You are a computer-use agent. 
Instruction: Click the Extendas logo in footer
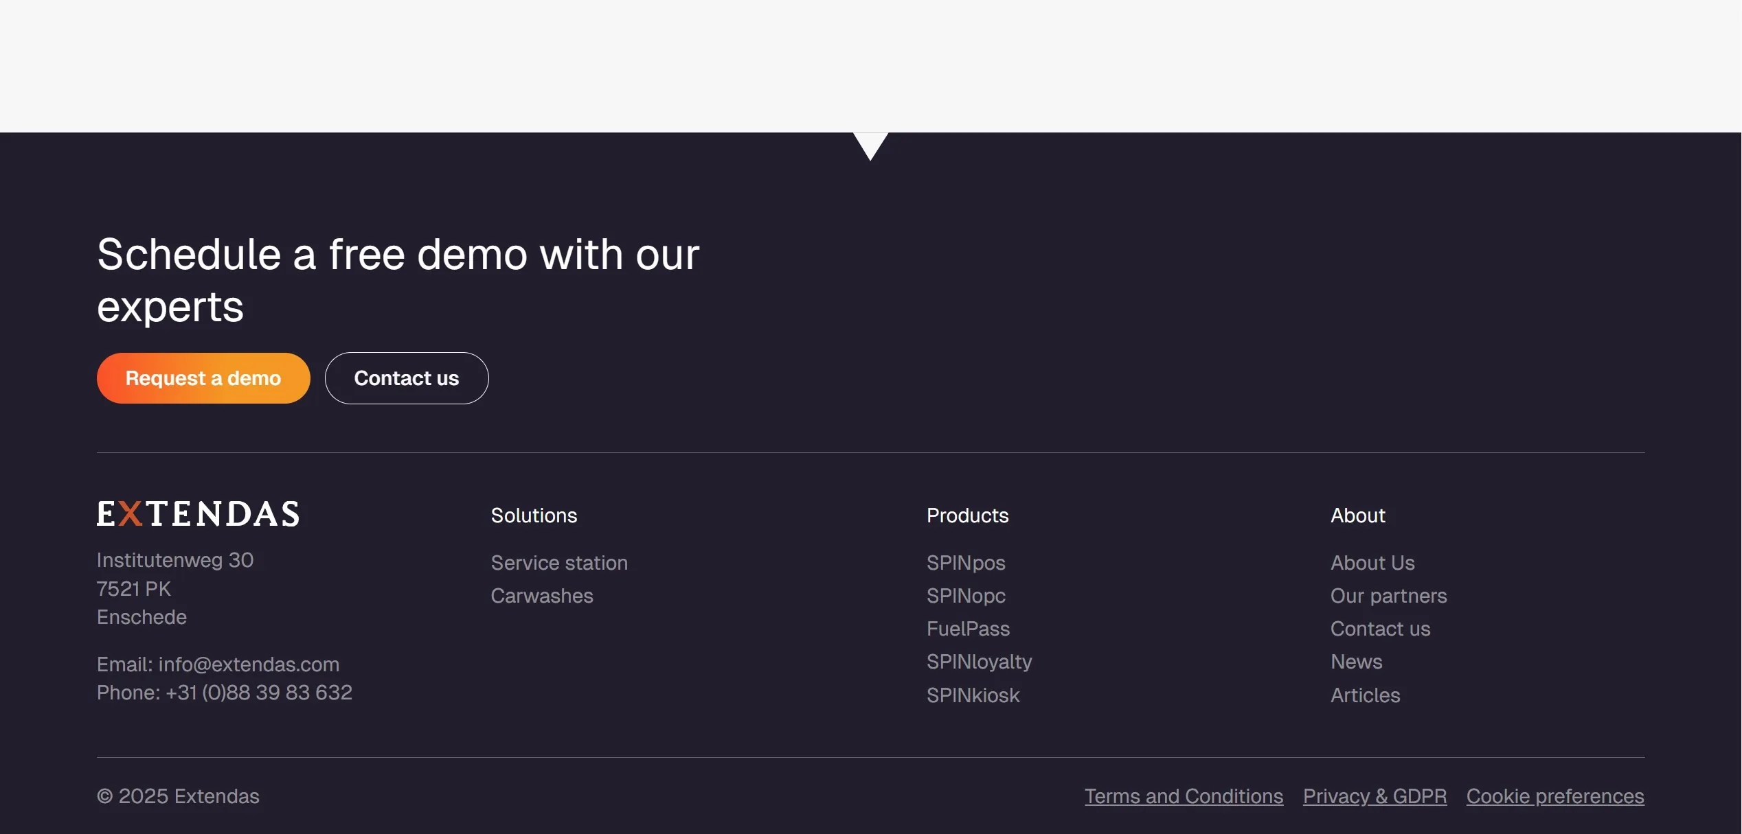pos(198,514)
